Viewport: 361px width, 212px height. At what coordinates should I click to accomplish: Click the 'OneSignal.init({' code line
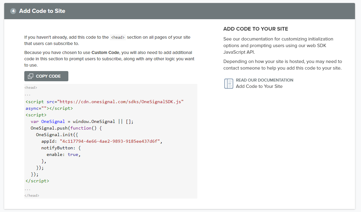coord(57,135)
